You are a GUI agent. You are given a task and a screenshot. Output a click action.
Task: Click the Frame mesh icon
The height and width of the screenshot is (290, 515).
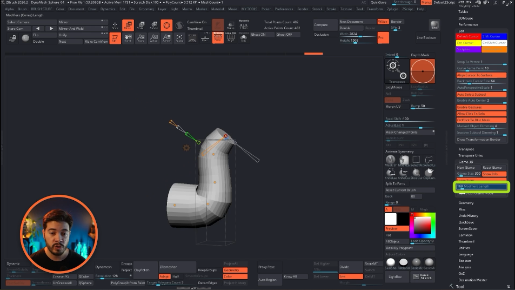point(179,38)
